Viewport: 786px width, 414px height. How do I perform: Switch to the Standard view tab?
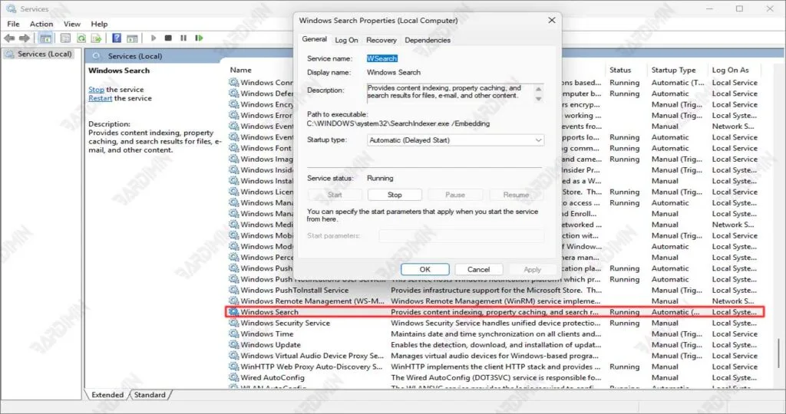pyautogui.click(x=150, y=395)
